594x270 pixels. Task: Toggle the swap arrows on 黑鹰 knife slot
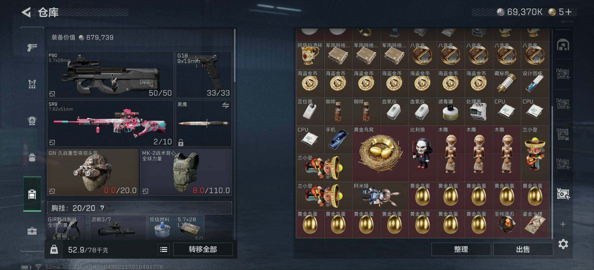point(226,105)
